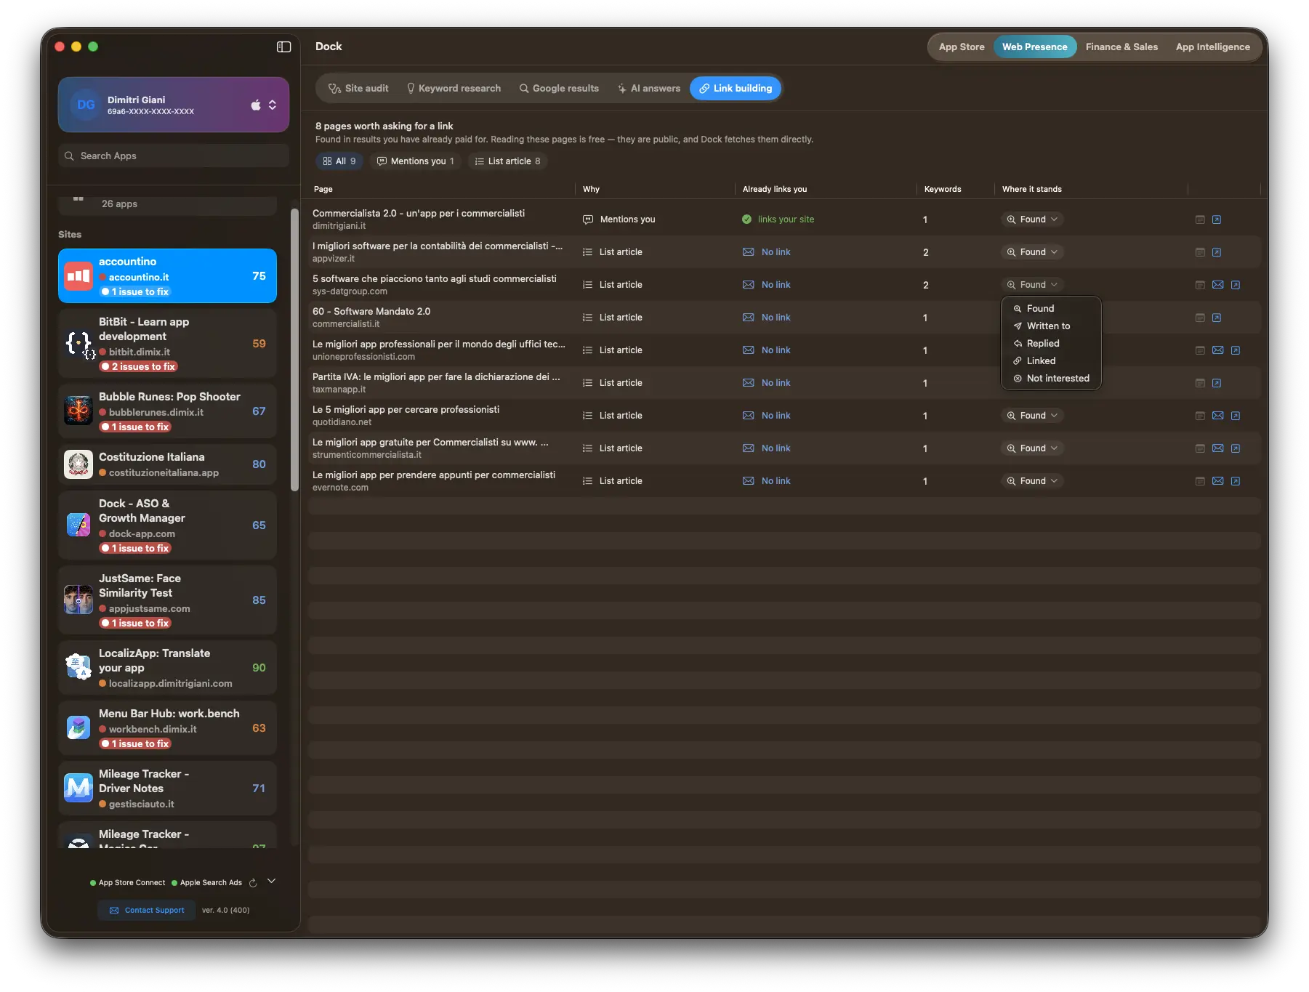Screen dimensions: 1309x992
Task: Click the sidebar vertical scrollbar
Action: (x=294, y=350)
